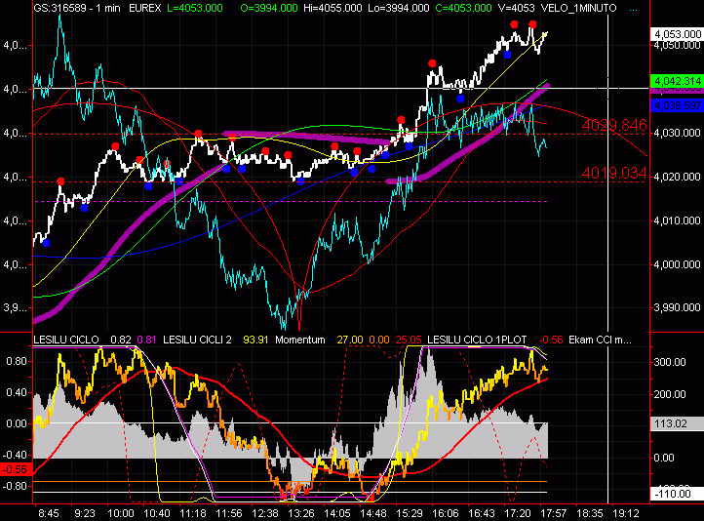Open the LESILU CICLO indicator label
This screenshot has height=521, width=704.
pos(66,340)
